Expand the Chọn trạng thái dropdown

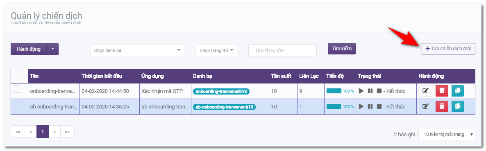(x=216, y=50)
